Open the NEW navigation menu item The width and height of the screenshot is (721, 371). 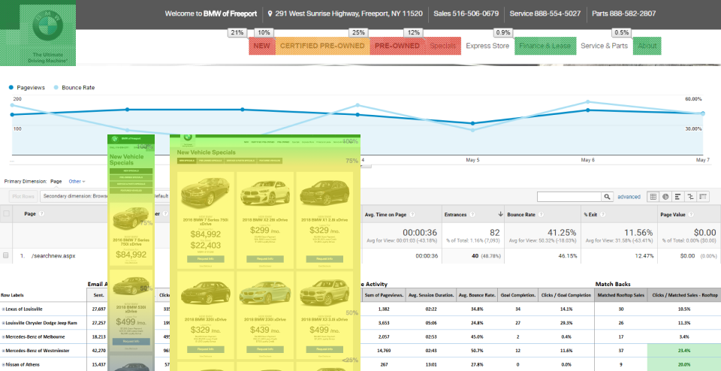click(x=261, y=46)
